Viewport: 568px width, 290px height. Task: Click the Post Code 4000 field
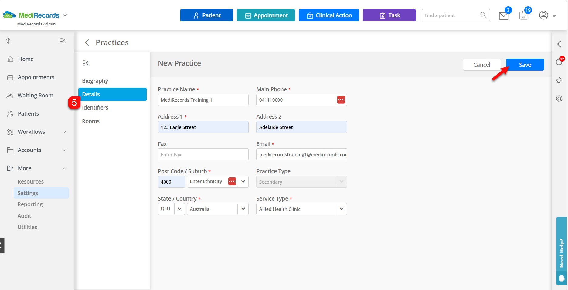pos(171,182)
